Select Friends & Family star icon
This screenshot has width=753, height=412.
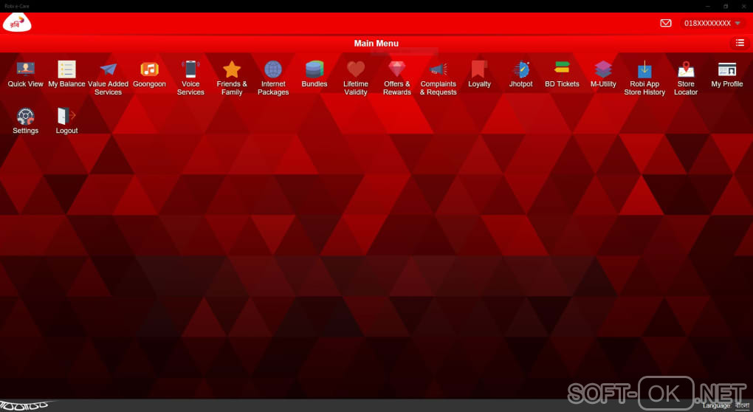click(232, 69)
